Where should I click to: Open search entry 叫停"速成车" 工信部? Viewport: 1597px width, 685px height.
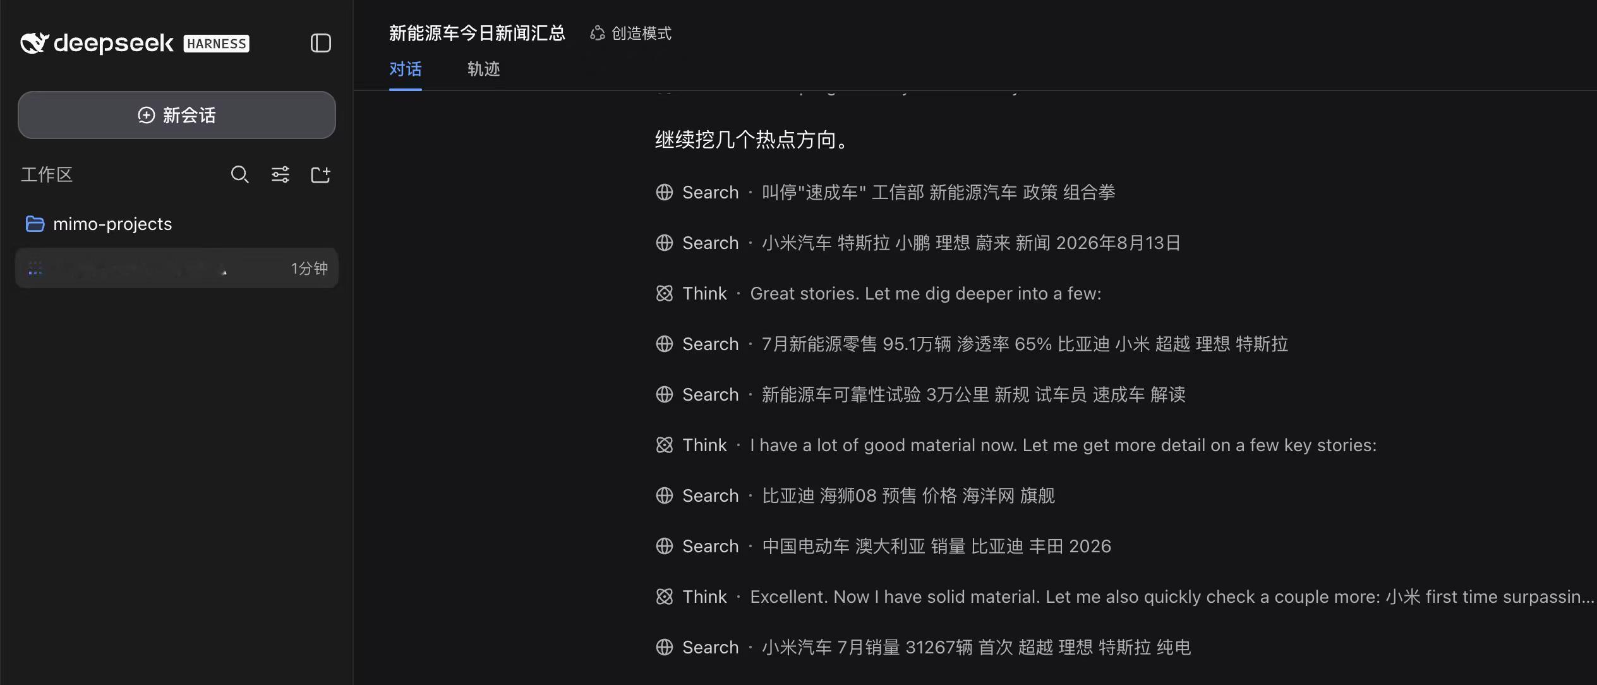point(886,192)
